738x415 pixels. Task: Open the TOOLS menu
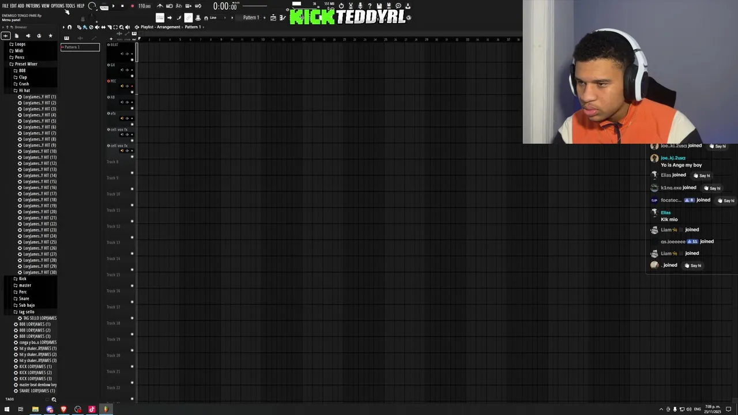click(x=70, y=6)
